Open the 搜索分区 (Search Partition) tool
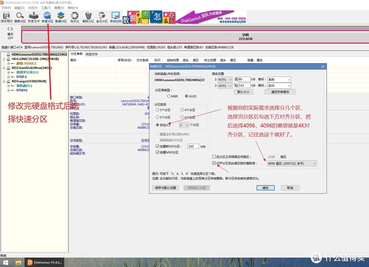This screenshot has height=267, width=369. 19,16
